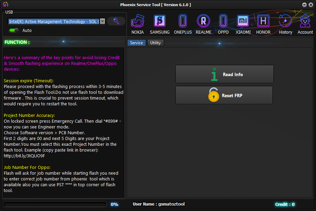Select the Service tab

tap(136, 42)
